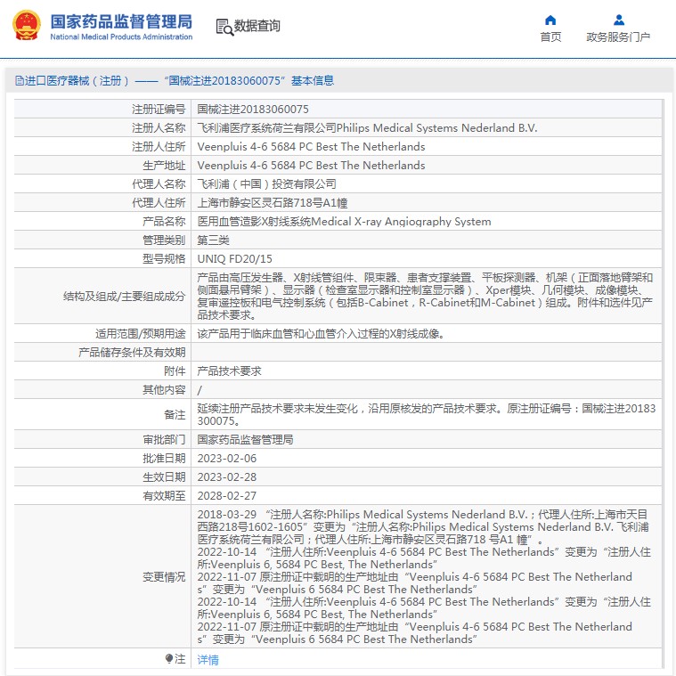Click the 注册人名称 row label
The image size is (676, 676).
tap(159, 128)
